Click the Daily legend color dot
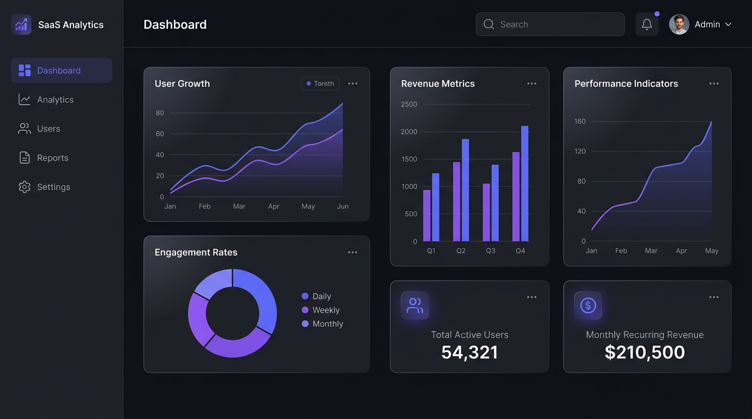 (305, 296)
